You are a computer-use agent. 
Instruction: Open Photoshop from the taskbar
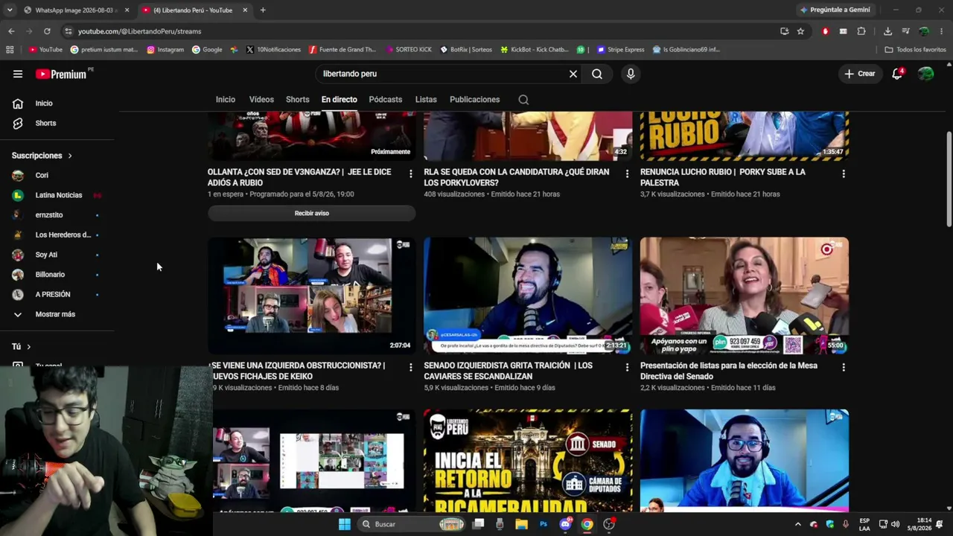pyautogui.click(x=544, y=524)
